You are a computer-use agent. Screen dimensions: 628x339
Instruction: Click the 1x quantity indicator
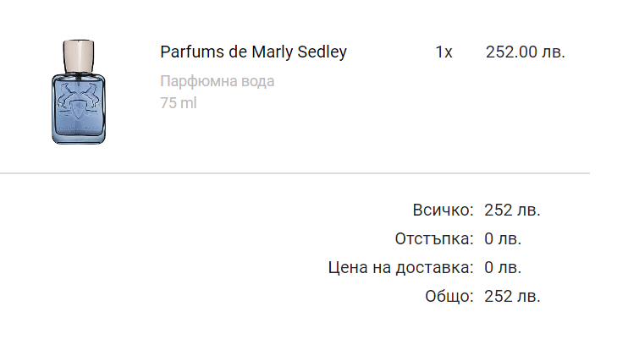(444, 52)
